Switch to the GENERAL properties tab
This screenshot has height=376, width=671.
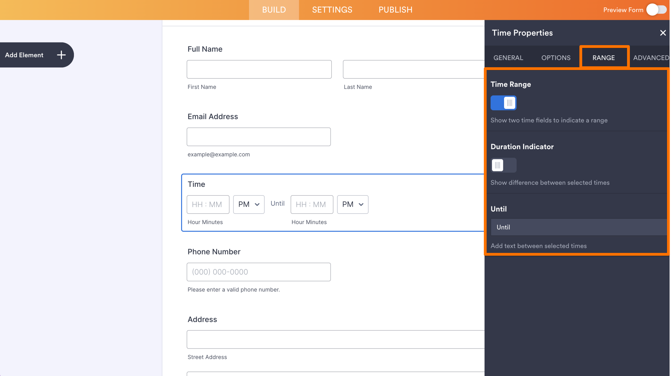[x=508, y=57]
